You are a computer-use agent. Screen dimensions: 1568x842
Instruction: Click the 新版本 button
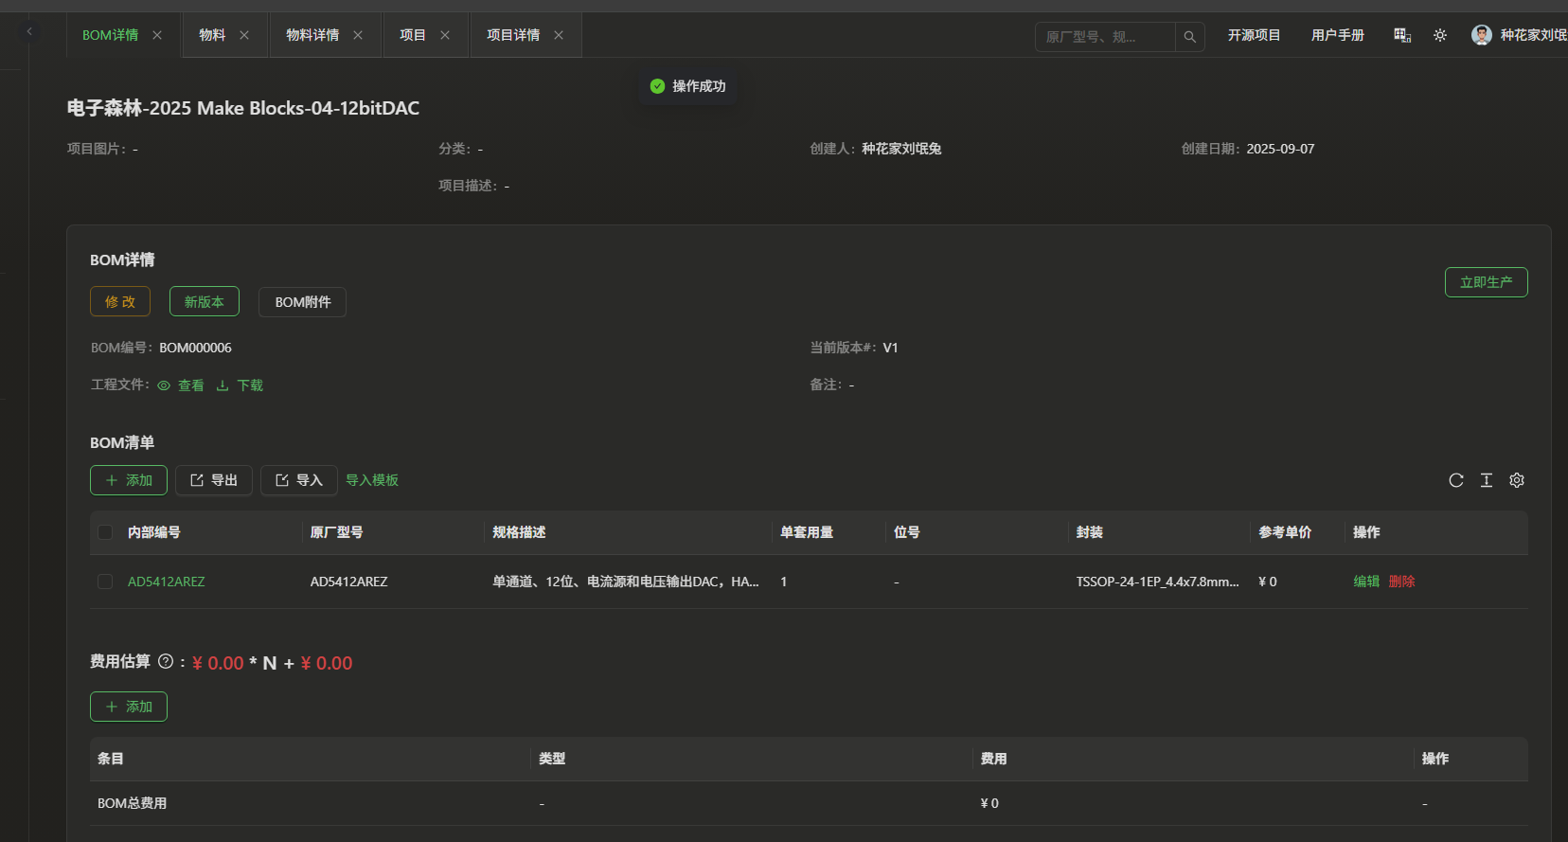point(205,302)
